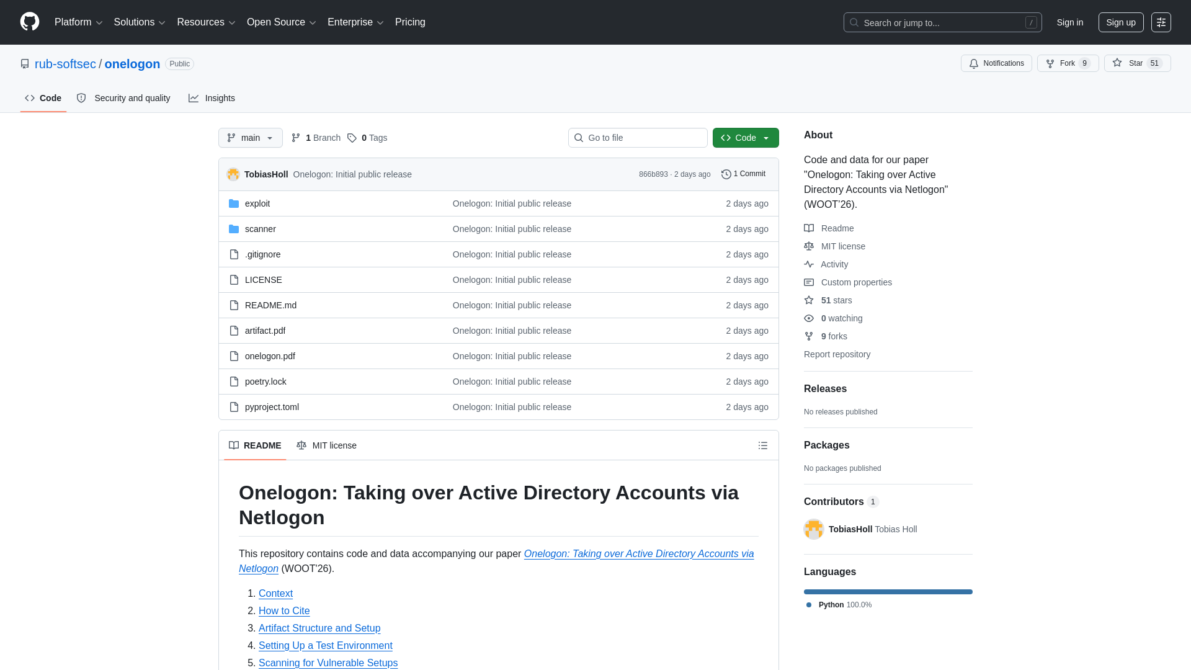Image resolution: width=1191 pixels, height=670 pixels.
Task: Click the eye icon beside 0 watching
Action: point(809,318)
